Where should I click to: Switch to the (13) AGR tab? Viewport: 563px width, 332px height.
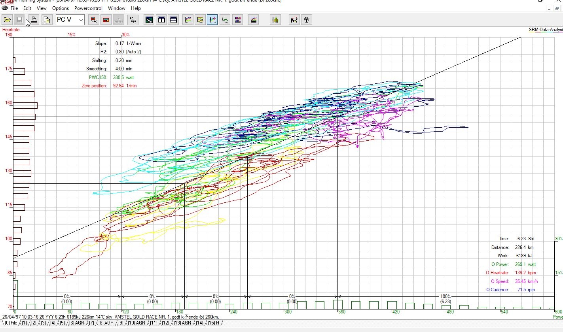pos(182,323)
